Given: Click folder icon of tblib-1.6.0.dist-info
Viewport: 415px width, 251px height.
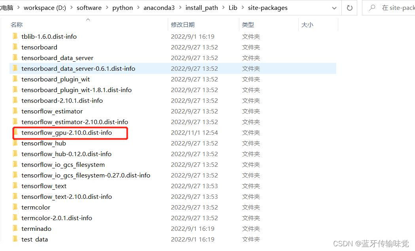Looking at the screenshot, I should [x=15, y=36].
